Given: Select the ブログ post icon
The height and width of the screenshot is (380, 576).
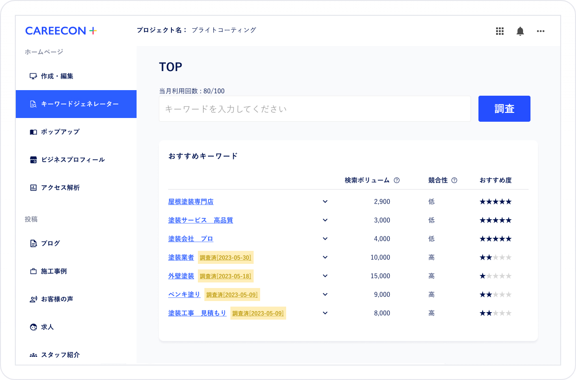Looking at the screenshot, I should [x=33, y=243].
